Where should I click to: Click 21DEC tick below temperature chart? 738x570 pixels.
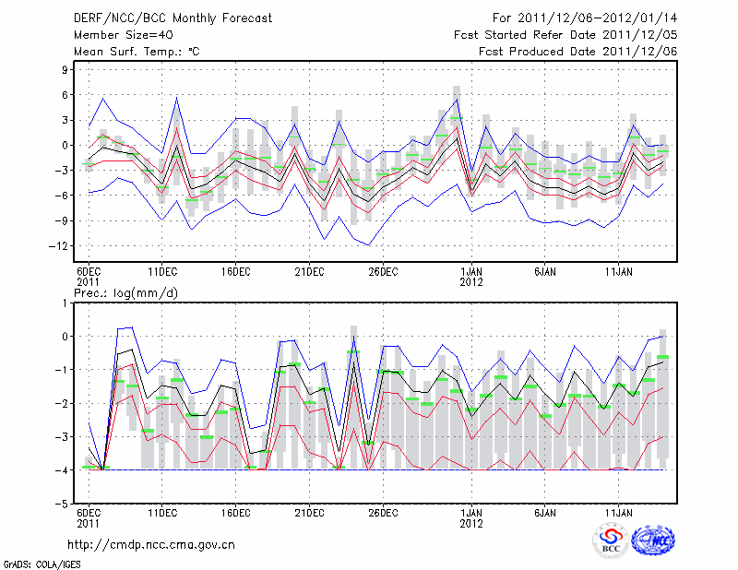pos(309,271)
